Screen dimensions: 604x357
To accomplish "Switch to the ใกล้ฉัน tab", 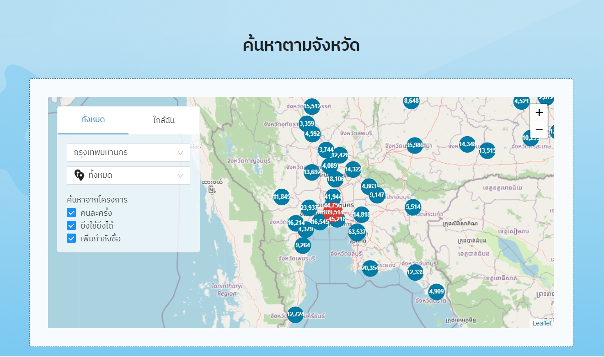I will [x=163, y=120].
